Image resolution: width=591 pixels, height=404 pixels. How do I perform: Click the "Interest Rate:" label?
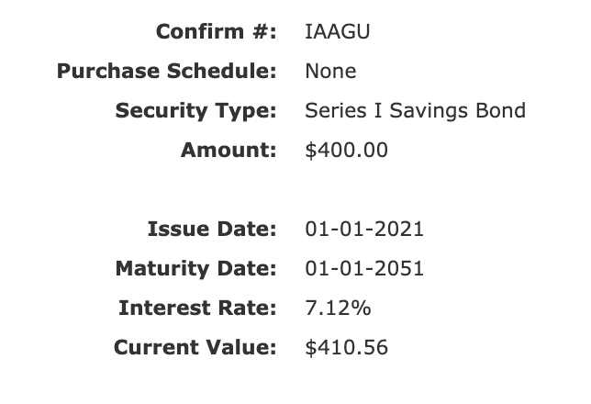197,309
